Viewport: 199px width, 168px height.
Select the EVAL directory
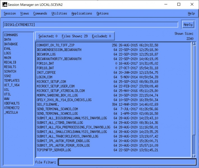(x=7, y=49)
